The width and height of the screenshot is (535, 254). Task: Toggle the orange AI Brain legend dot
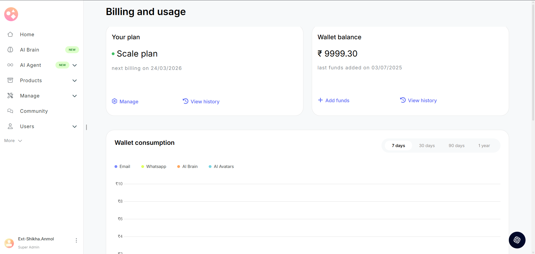179,167
